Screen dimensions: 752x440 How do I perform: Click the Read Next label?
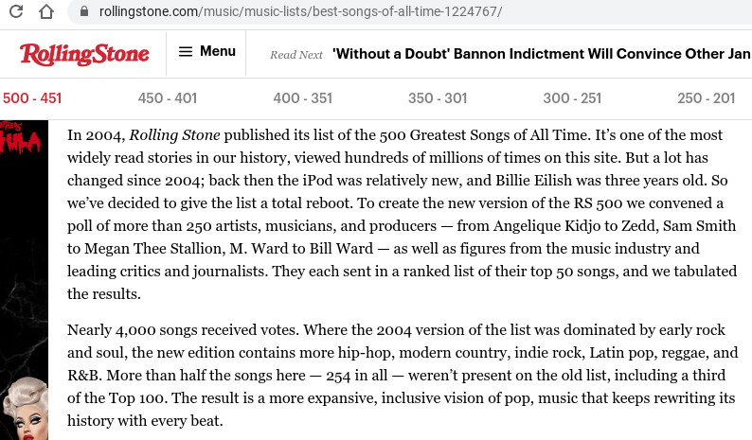296,55
